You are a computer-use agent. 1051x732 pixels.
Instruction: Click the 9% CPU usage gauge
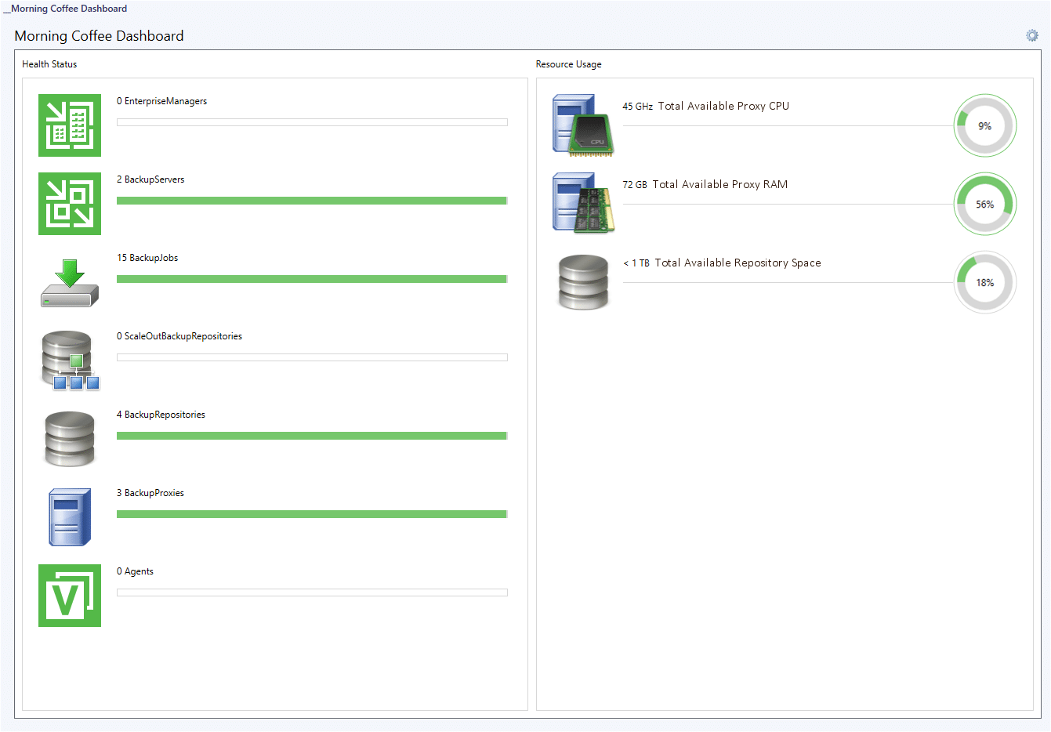pos(985,125)
